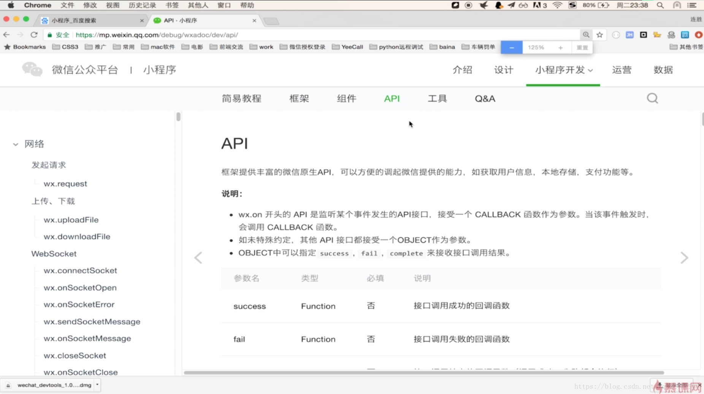704x394 pixels.
Task: Click the sidebar vertical scrollbar
Action: tap(178, 117)
